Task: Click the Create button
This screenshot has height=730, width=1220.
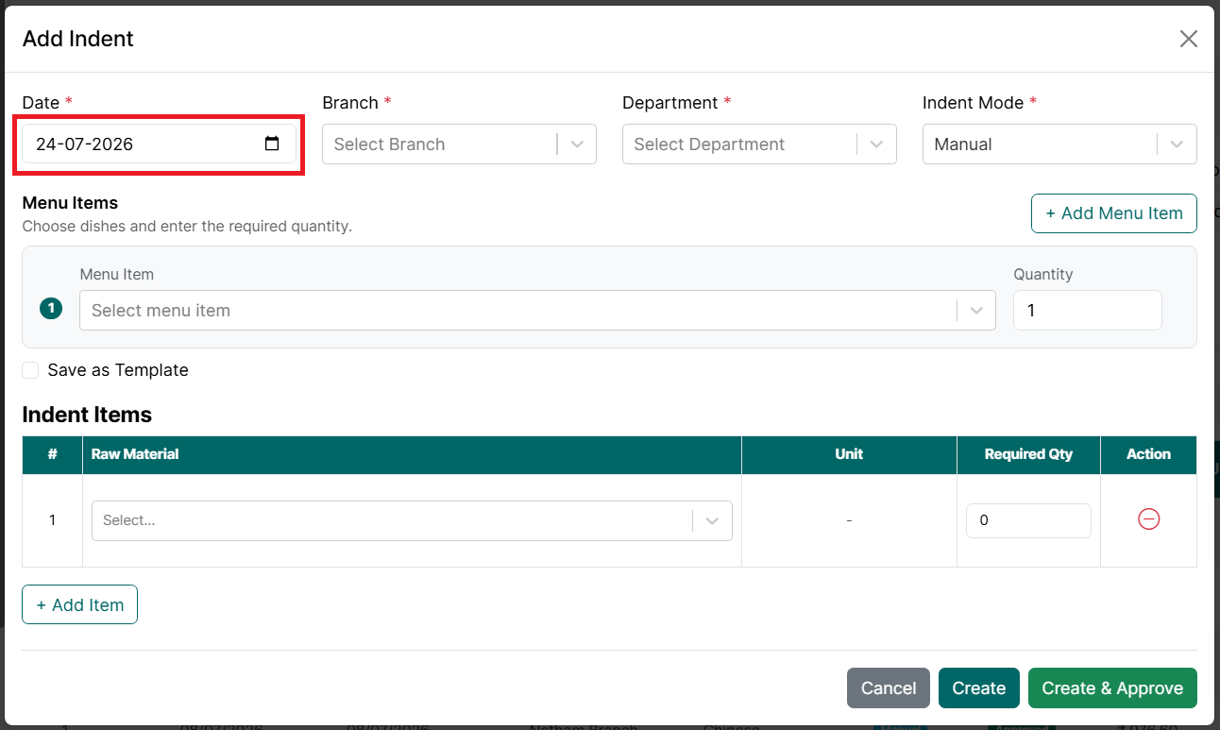Action: pyautogui.click(x=979, y=688)
